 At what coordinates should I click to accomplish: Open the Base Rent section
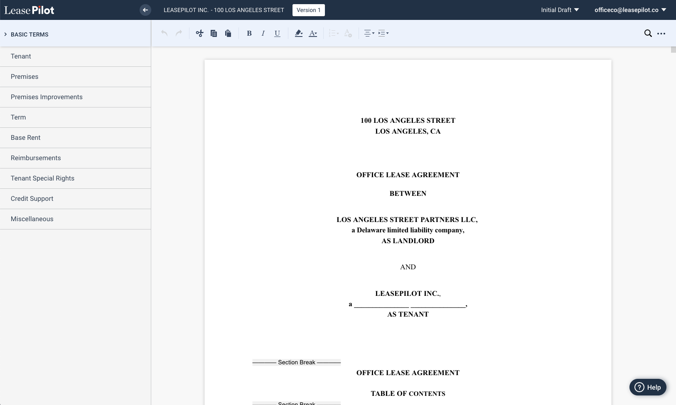coord(25,137)
